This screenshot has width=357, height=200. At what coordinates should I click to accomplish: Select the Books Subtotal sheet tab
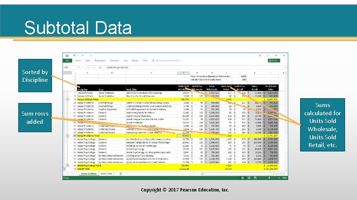[x=89, y=174]
